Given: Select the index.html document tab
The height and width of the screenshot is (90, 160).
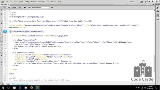Looking at the screenshot, I should coord(4,5).
